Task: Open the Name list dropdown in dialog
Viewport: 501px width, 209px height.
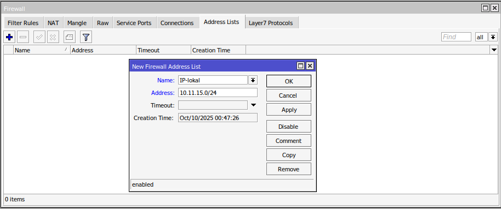Action: click(x=253, y=80)
